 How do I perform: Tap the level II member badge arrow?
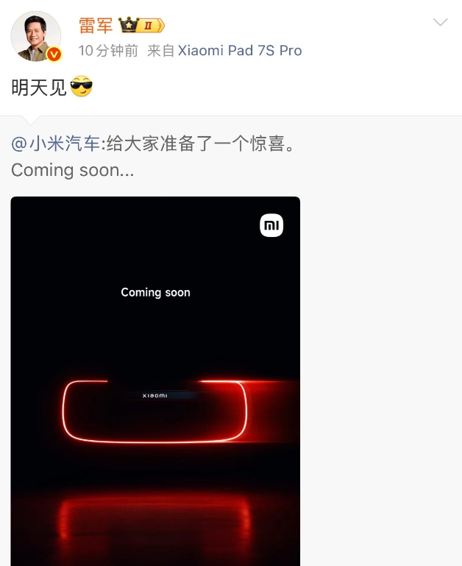[x=152, y=25]
